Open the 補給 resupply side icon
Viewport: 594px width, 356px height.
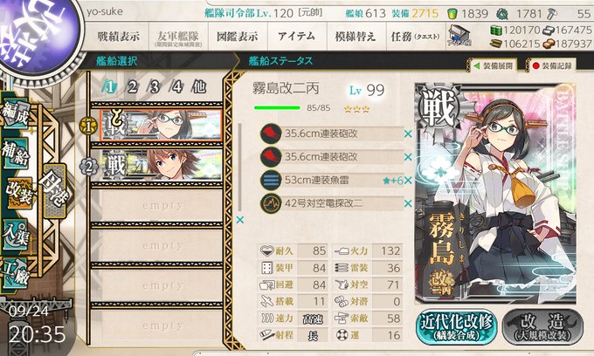(15, 154)
